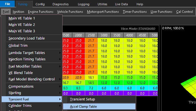196x111 pixels.
Task: Open the Ignition menu
Action: (x=18, y=12)
